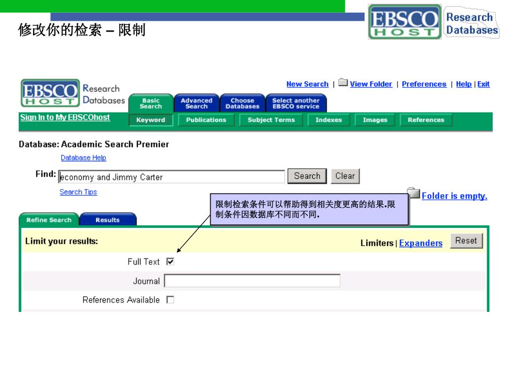Click the Limit your results heading
This screenshot has width=505, height=379.
coord(62,241)
